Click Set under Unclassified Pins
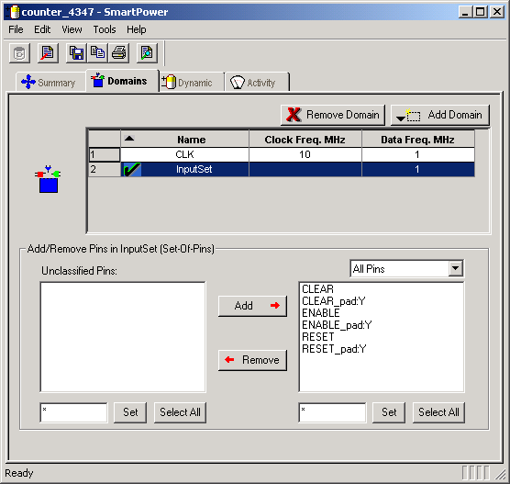Viewport: 510px width, 484px height. (130, 412)
